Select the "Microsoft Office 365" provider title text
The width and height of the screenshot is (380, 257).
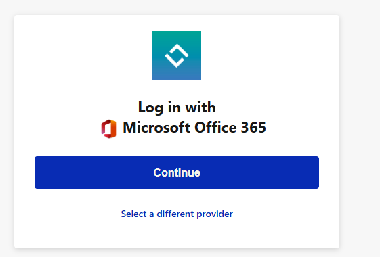[194, 127]
